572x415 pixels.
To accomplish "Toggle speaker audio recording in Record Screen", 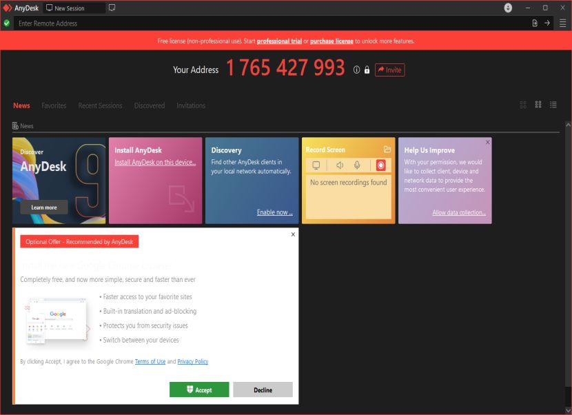I will point(340,165).
